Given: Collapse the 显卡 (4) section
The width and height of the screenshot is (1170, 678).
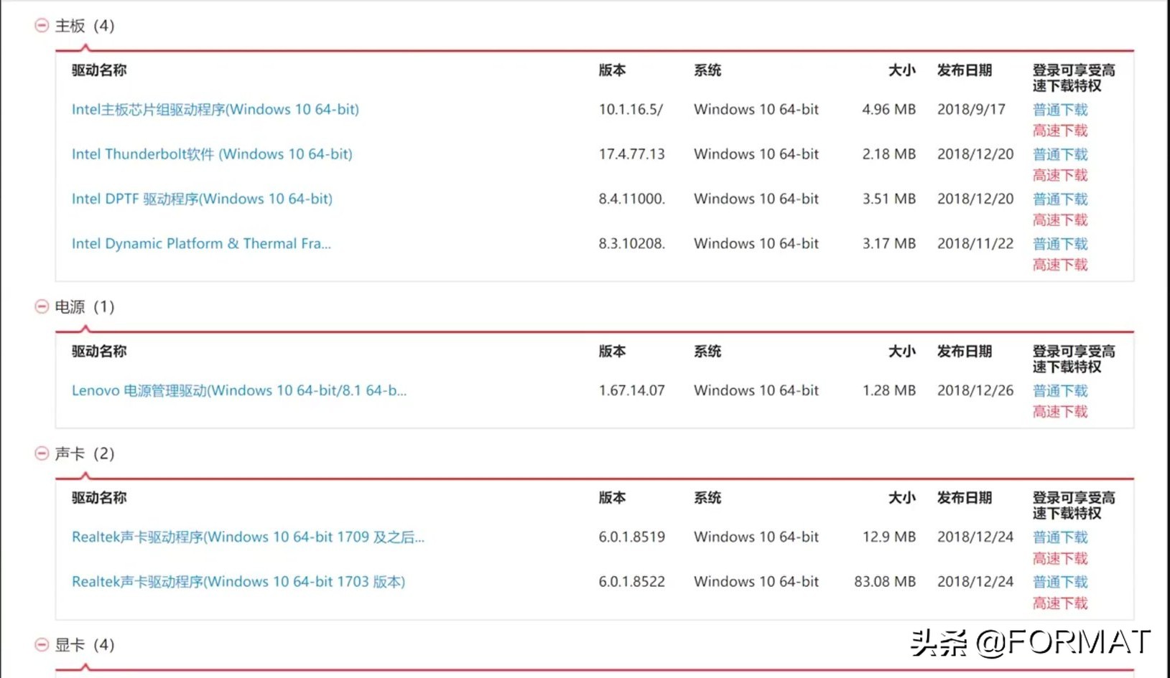Looking at the screenshot, I should 42,645.
